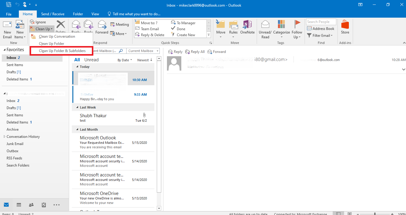Screen dimensions: 406x215
Task: Switch to Tasks view icon
Action: coord(44,205)
